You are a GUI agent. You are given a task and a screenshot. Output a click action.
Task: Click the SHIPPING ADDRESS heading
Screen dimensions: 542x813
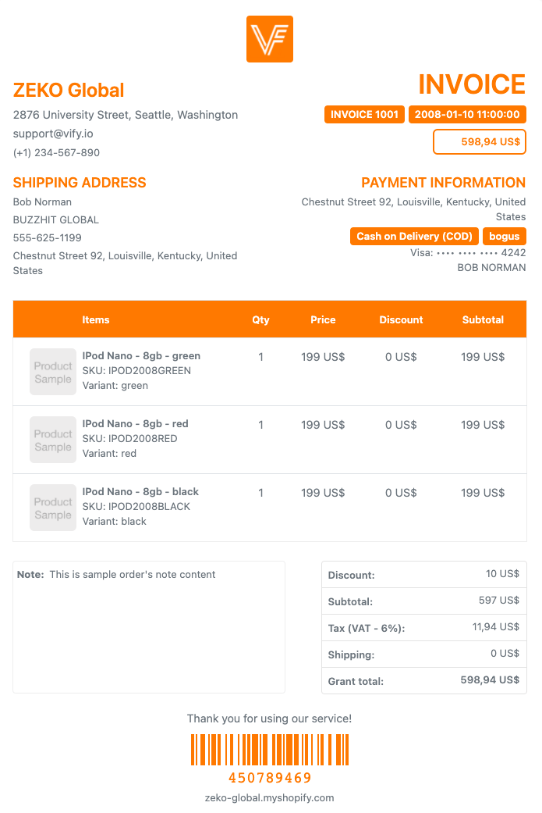click(80, 183)
